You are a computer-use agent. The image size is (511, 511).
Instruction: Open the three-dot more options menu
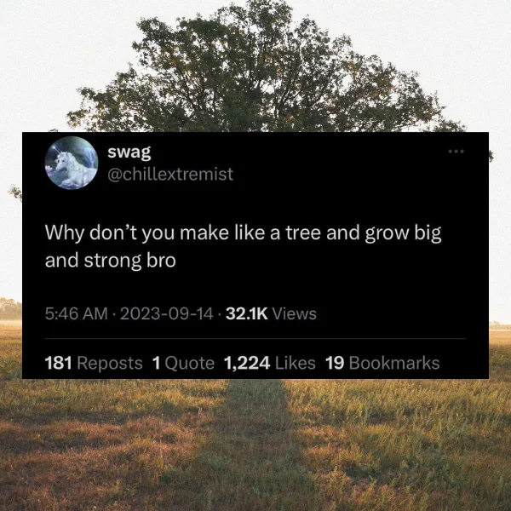pyautogui.click(x=456, y=152)
